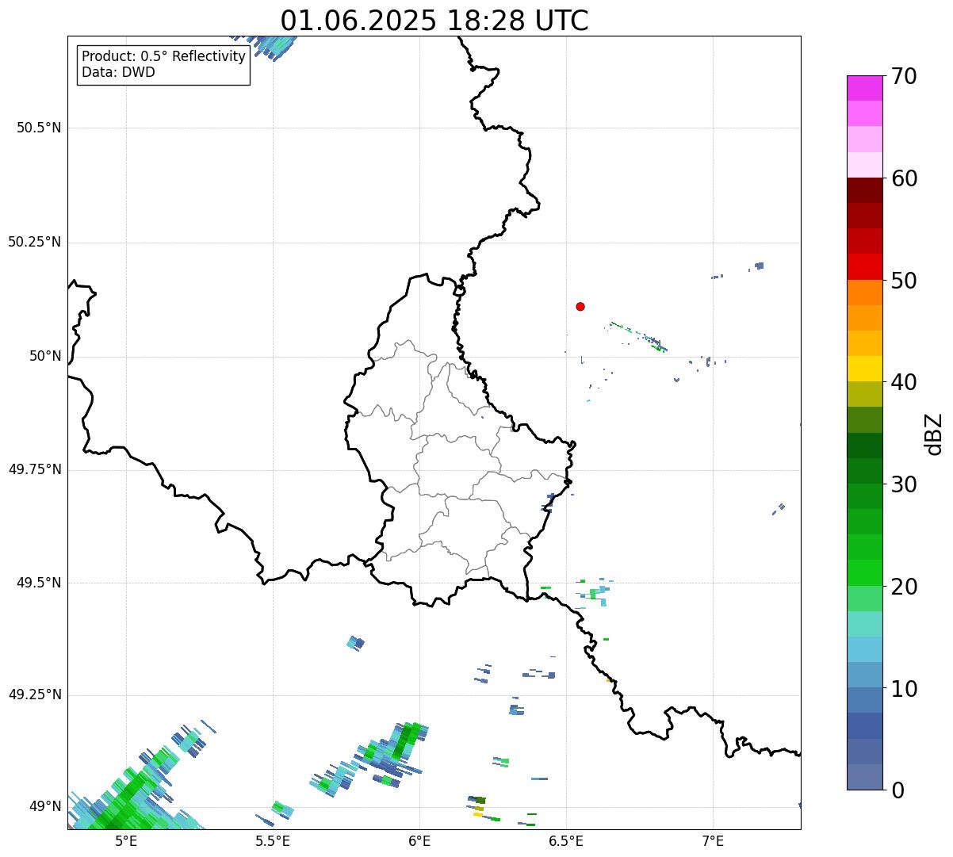Click the 49.5°N latitude label
The height and width of the screenshot is (857, 953).
(x=38, y=583)
